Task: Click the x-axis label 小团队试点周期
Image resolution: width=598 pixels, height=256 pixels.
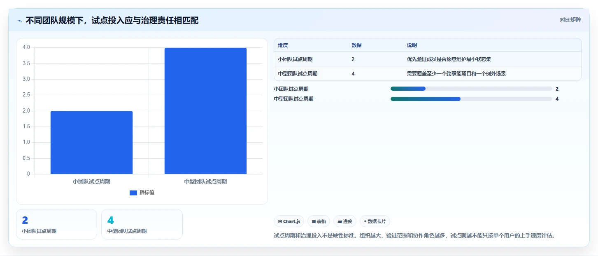Action: [x=91, y=181]
